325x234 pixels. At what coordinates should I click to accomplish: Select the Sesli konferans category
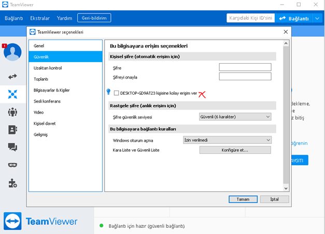click(x=65, y=101)
